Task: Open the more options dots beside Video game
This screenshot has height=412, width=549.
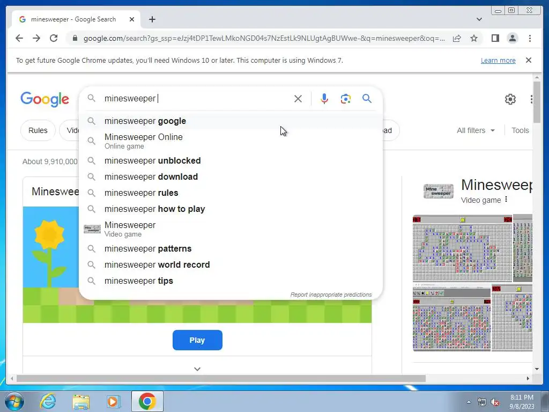Action: coord(506,200)
